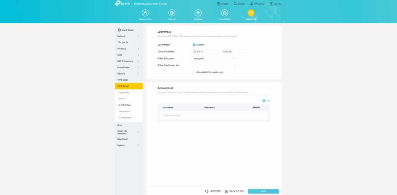Click the SAVE button
The height and width of the screenshot is (195, 397).
point(263,192)
